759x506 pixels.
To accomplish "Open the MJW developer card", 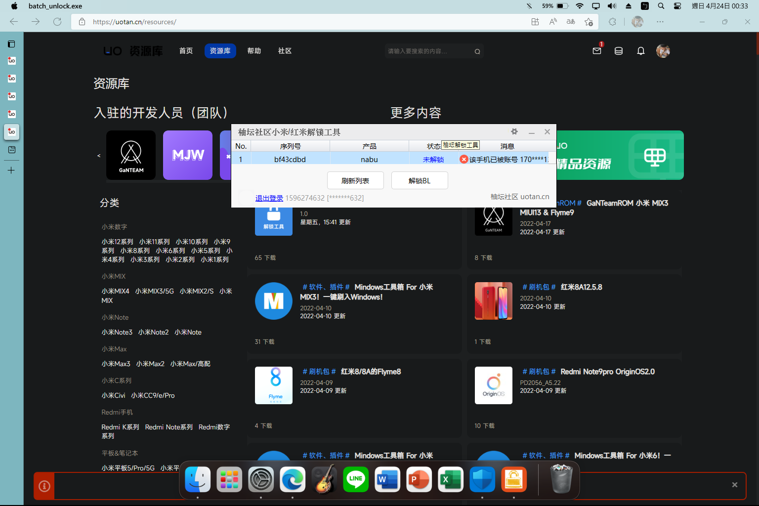I will 188,155.
